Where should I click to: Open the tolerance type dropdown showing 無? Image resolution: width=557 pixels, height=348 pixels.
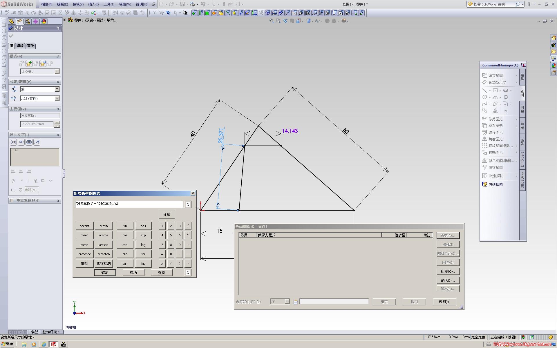click(57, 89)
